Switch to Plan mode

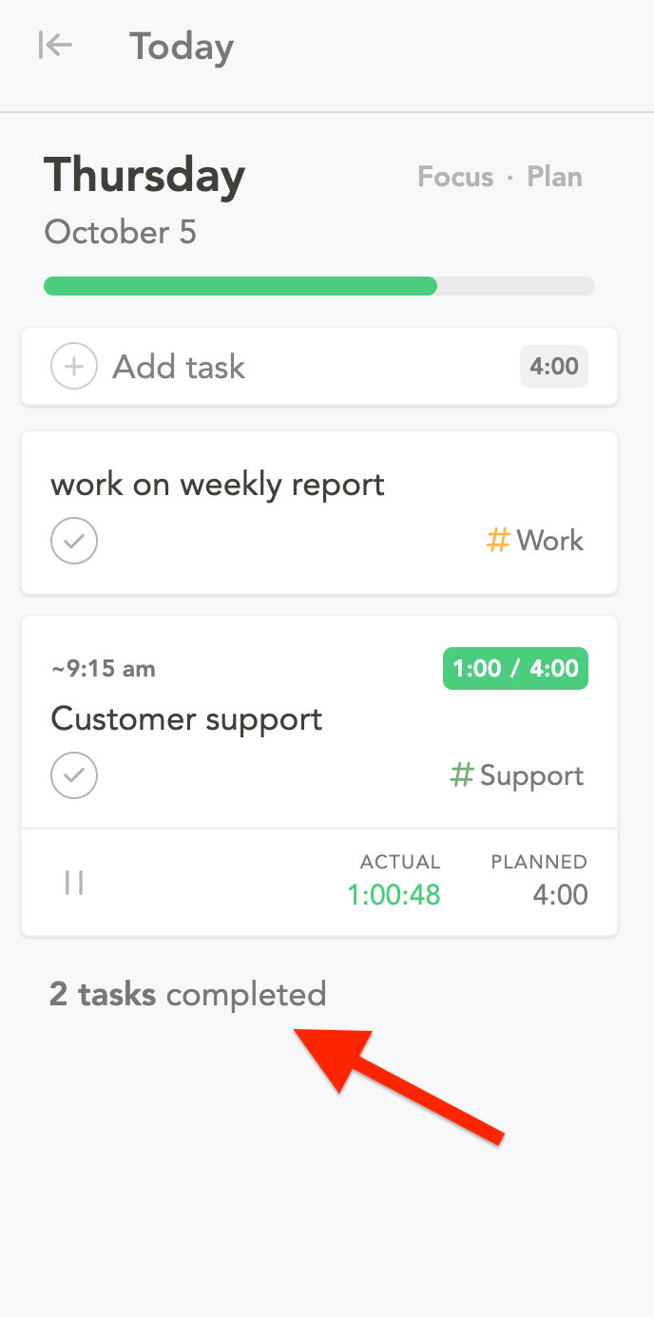pos(555,178)
